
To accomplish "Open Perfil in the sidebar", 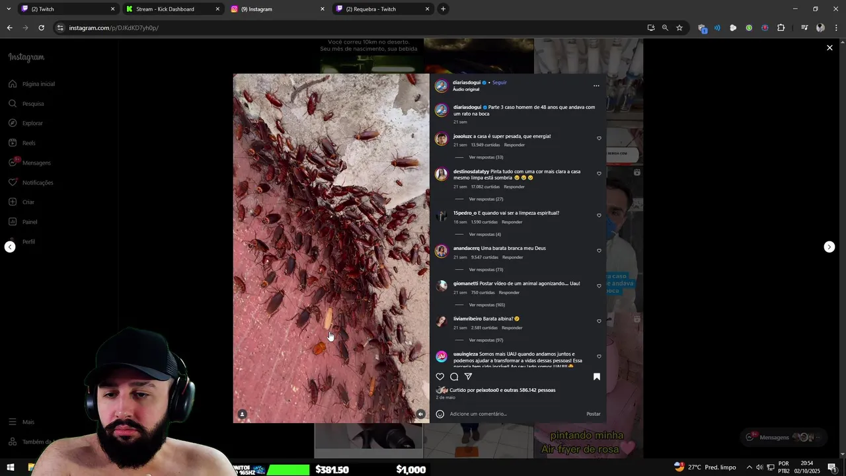I will [x=22, y=242].
